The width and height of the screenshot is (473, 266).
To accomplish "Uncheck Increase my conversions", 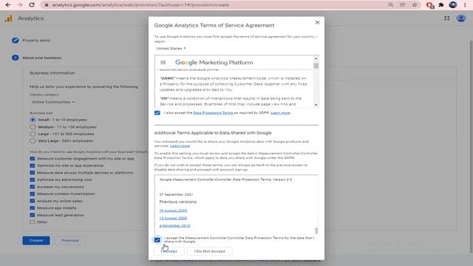I will 33,187.
